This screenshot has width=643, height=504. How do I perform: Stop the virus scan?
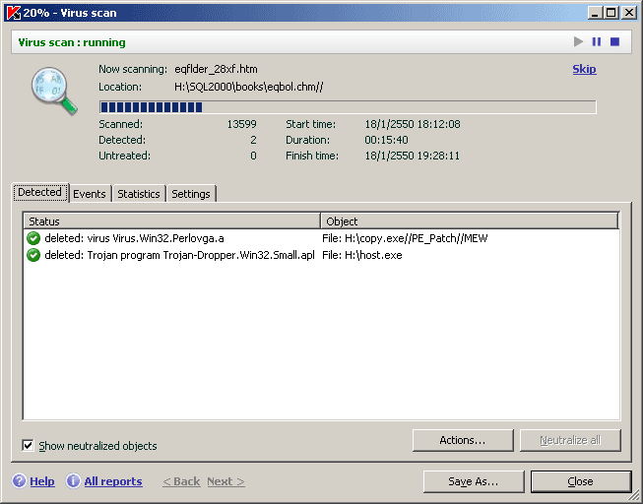614,41
